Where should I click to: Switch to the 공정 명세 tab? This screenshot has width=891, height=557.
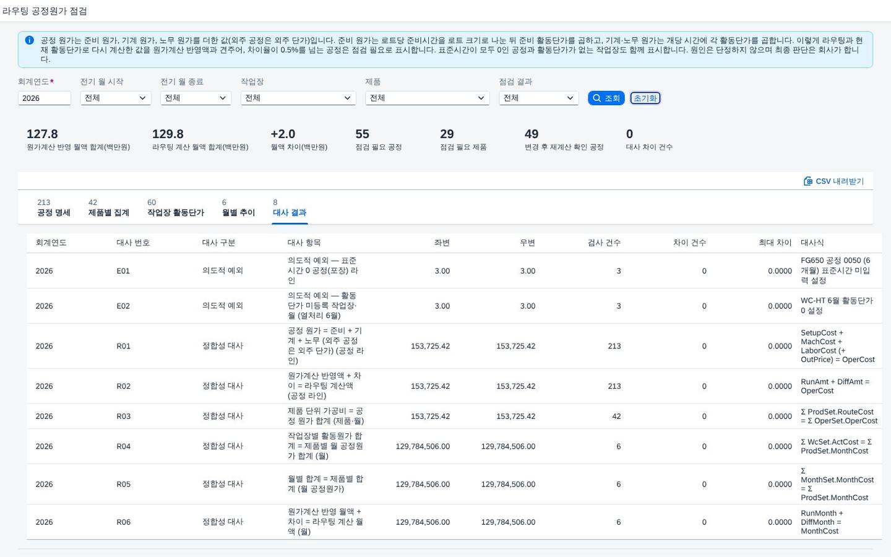[54, 208]
